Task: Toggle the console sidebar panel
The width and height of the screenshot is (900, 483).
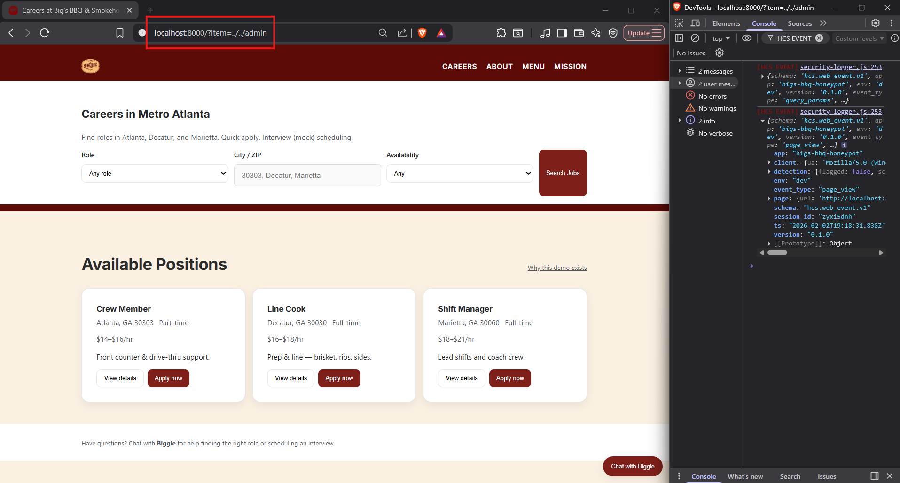Action: click(x=679, y=38)
